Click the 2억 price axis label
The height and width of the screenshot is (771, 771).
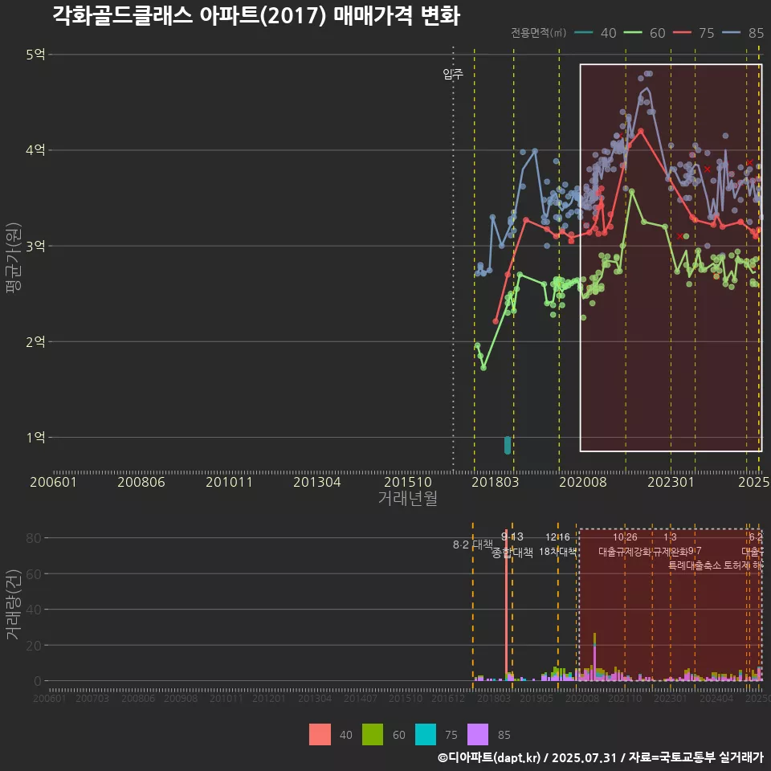click(36, 341)
